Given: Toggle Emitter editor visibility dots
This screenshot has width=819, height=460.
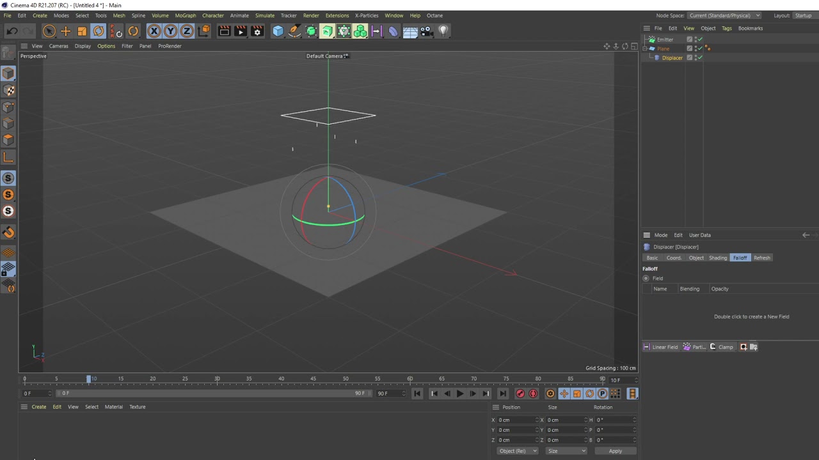Looking at the screenshot, I should [x=696, y=39].
